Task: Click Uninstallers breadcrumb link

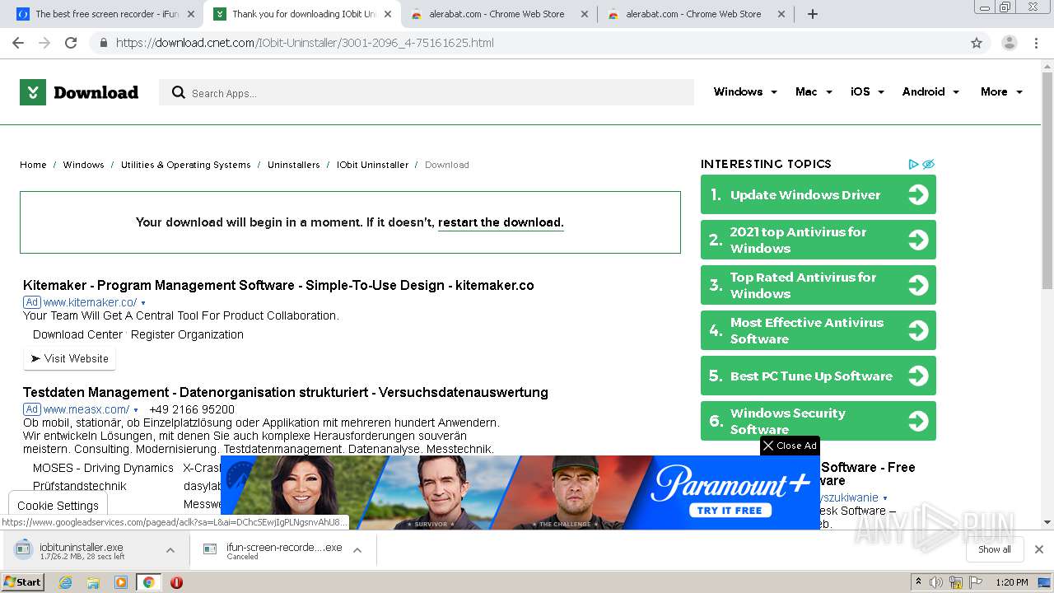Action: (x=293, y=165)
